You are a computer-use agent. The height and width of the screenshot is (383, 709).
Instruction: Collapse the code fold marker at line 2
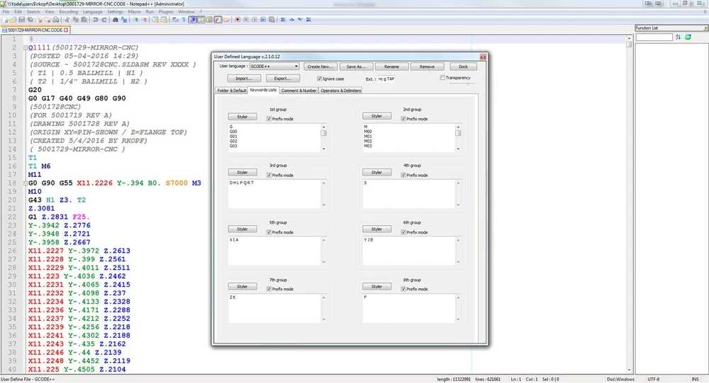(x=25, y=47)
